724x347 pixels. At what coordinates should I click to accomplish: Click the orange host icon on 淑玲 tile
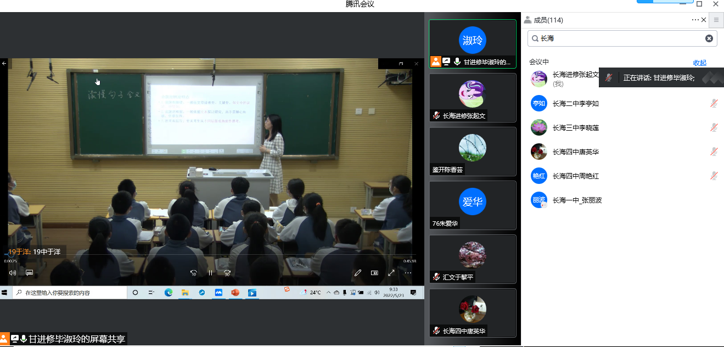click(435, 61)
